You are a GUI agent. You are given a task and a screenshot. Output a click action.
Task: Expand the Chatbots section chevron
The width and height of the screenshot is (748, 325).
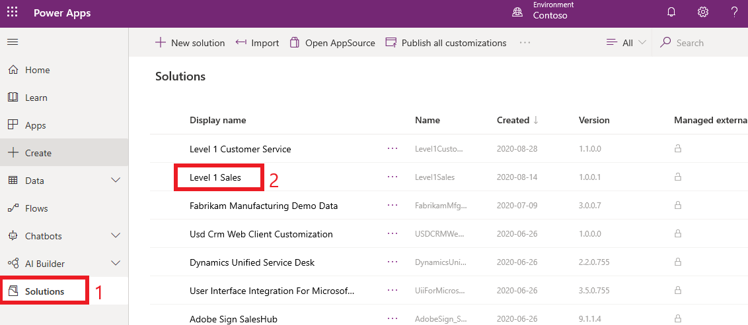pyautogui.click(x=116, y=236)
